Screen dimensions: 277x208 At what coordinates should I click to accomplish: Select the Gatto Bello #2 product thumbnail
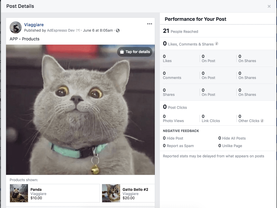(111, 193)
